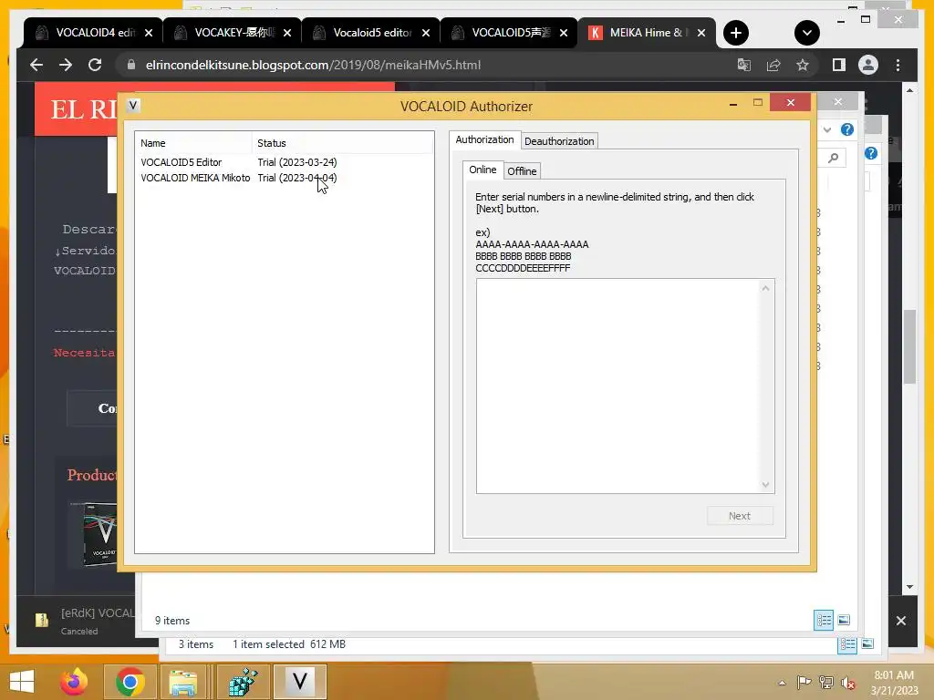Switch to the Deauthorization tab
The width and height of the screenshot is (934, 700).
tap(559, 141)
